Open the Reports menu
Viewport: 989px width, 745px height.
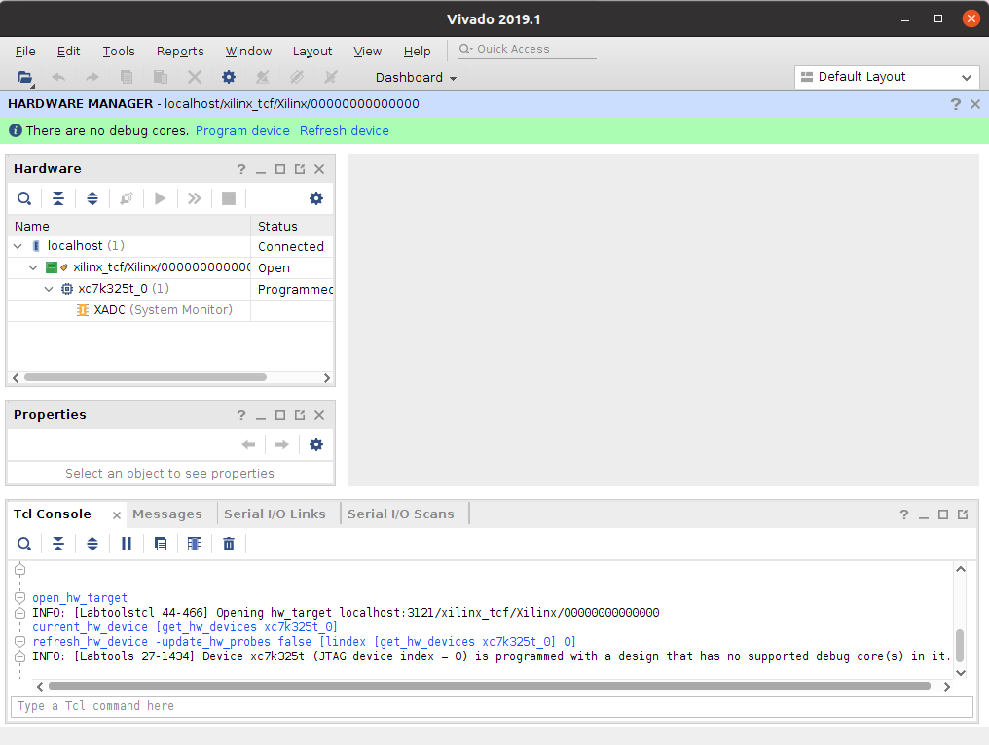point(180,52)
